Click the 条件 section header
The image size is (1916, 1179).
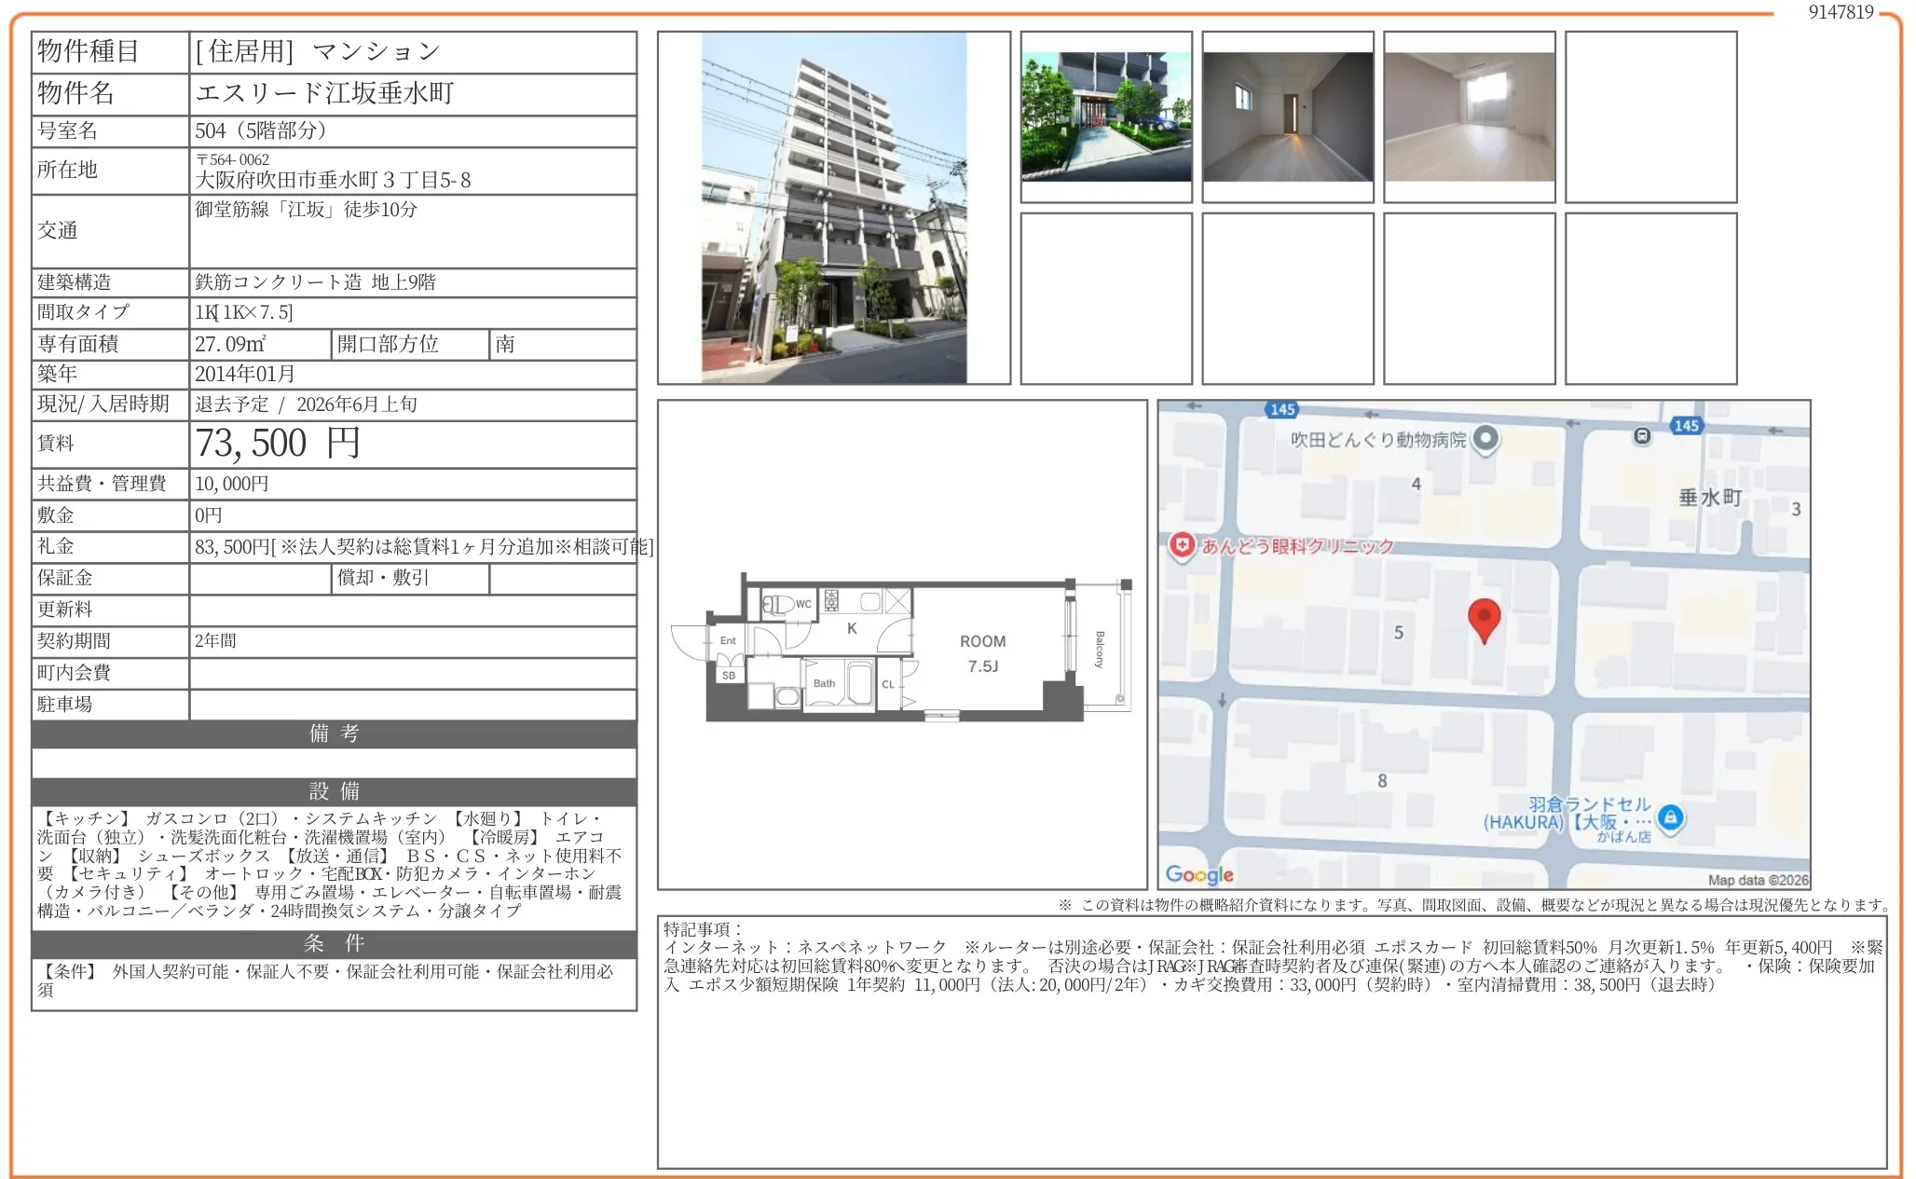pos(331,941)
